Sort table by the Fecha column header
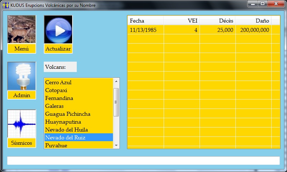Image resolution: width=287 pixels, height=172 pixels. (145, 21)
